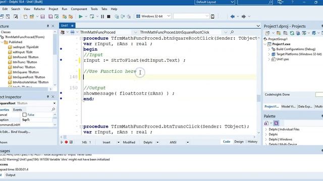Open the Model View tab in Projects panel
This screenshot has width=323, height=181.
[x=288, y=106]
